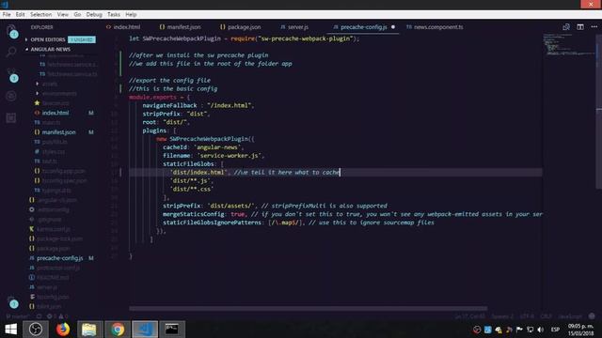Switch to the server.js editor tab
The height and width of the screenshot is (338, 602).
(x=294, y=27)
